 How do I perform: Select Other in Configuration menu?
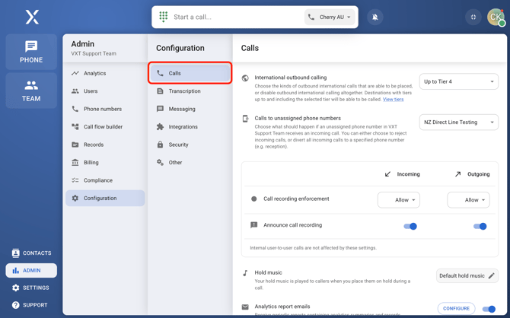pos(190,162)
